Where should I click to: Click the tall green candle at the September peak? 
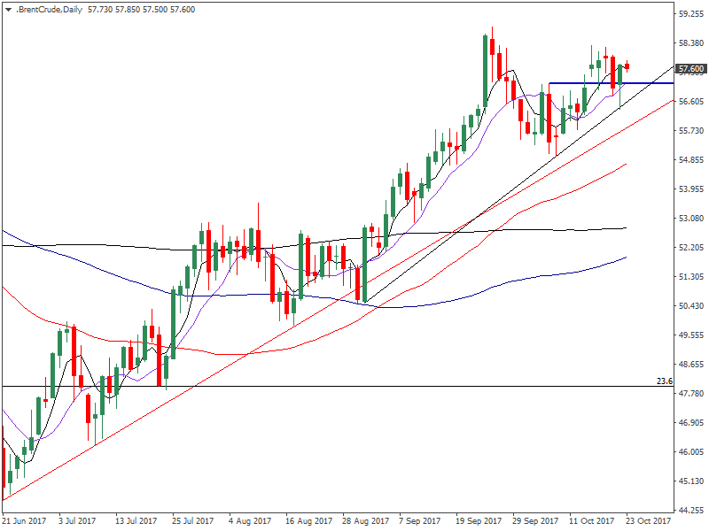pos(487,71)
